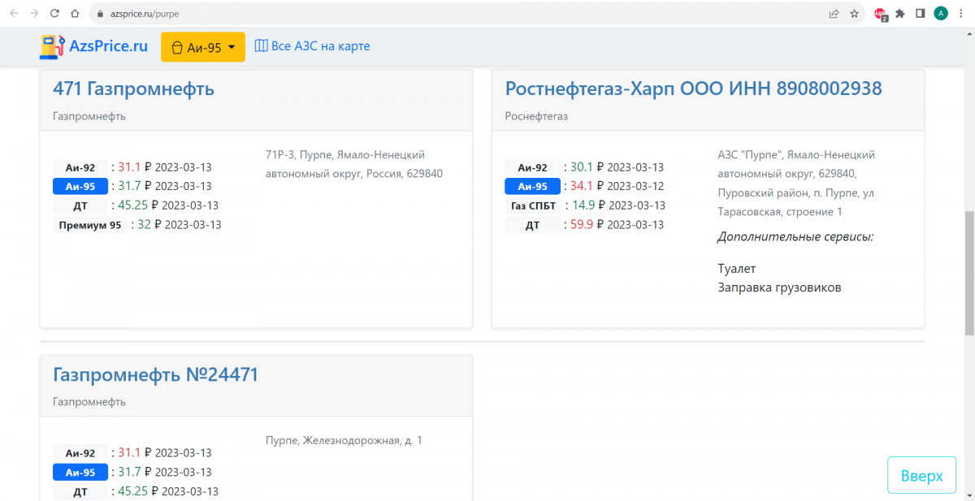Open Все АЗС на карте link
Viewport: 975px width, 501px height.
tap(313, 46)
